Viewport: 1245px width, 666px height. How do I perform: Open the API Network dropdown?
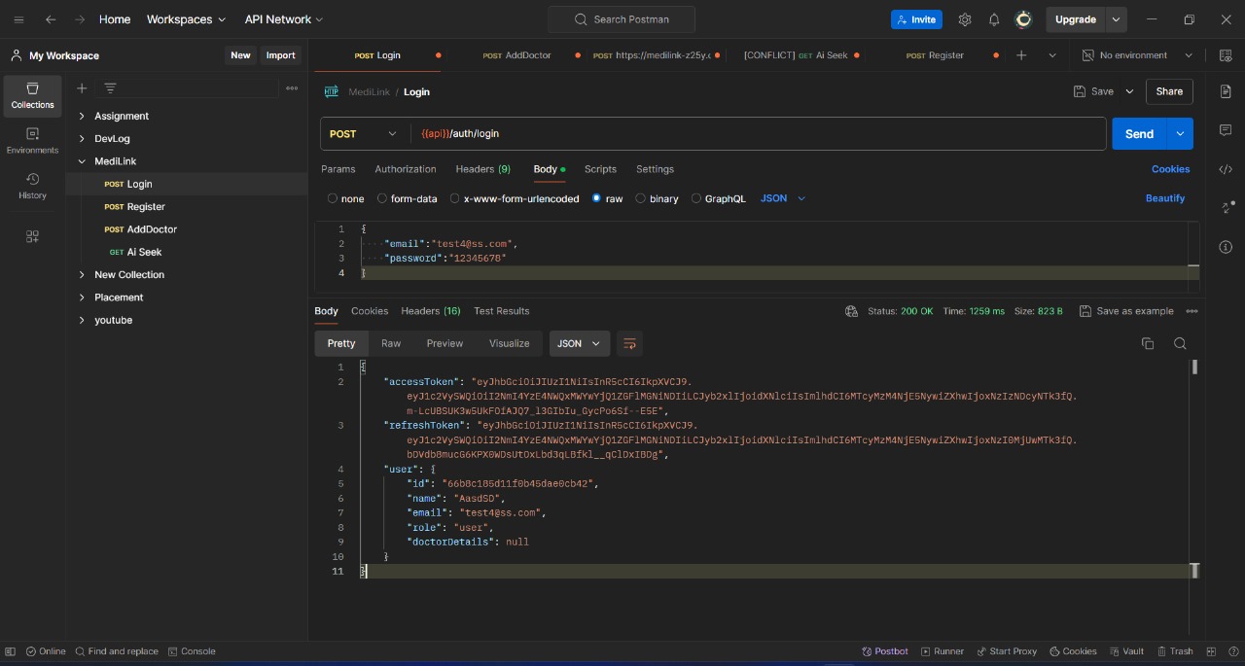tap(284, 19)
